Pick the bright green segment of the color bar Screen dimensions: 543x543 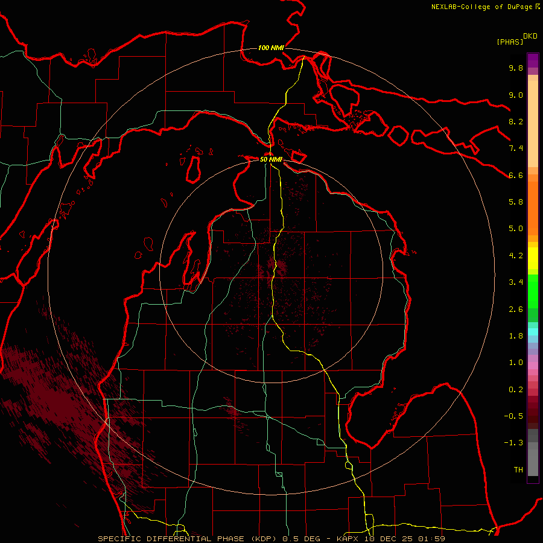pos(533,291)
